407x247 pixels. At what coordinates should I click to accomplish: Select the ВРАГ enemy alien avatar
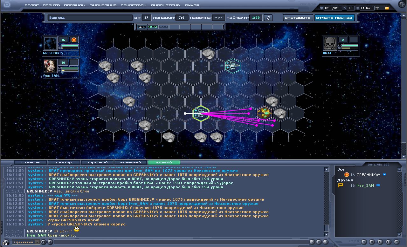coord(330,44)
